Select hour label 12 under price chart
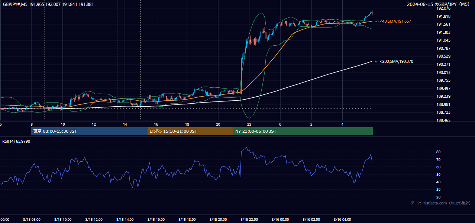Image resolution: width=475 pixels, height=223 pixels. (94, 124)
